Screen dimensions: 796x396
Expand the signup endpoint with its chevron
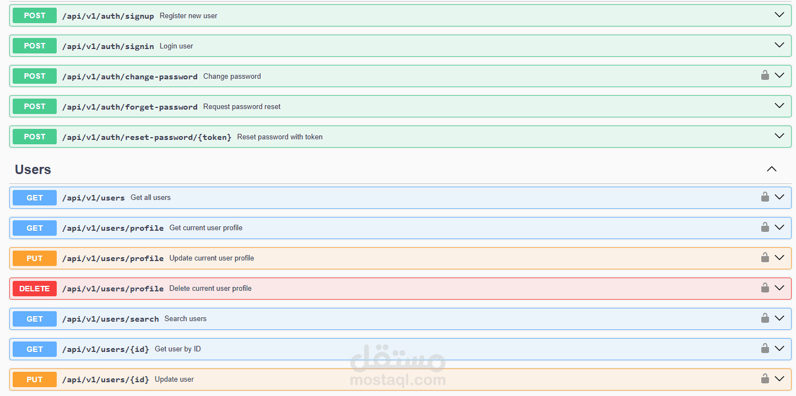[779, 15]
